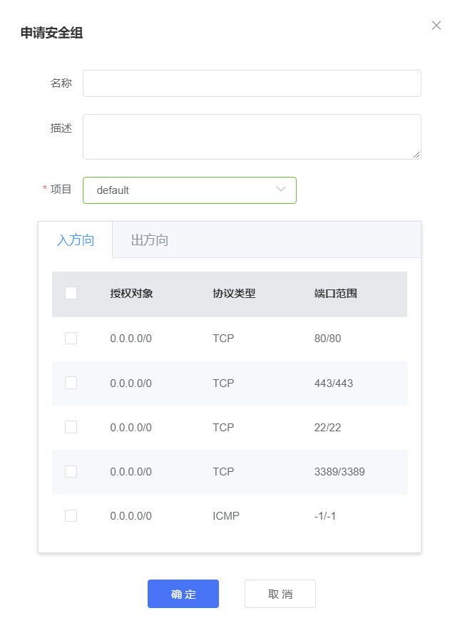Check the 443/443 TCP rule checkbox
This screenshot has width=460, height=633.
pos(71,383)
